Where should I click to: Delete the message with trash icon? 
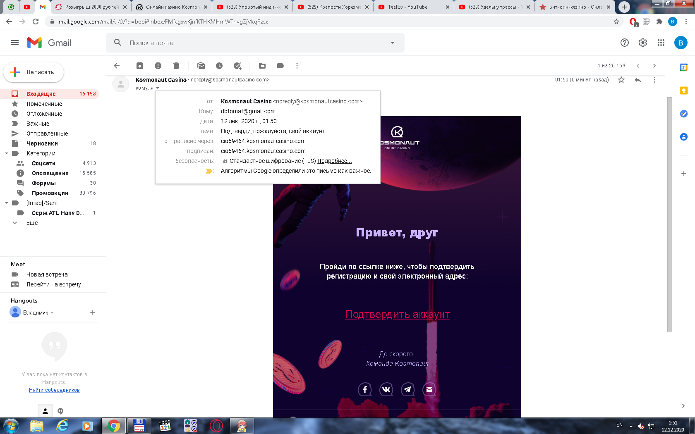(176, 66)
